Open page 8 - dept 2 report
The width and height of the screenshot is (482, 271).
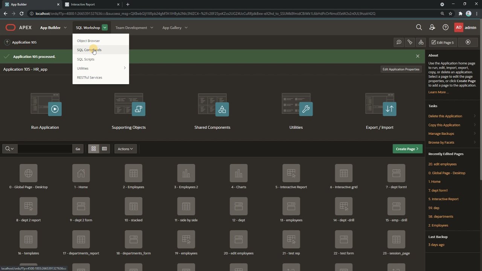pyautogui.click(x=28, y=206)
